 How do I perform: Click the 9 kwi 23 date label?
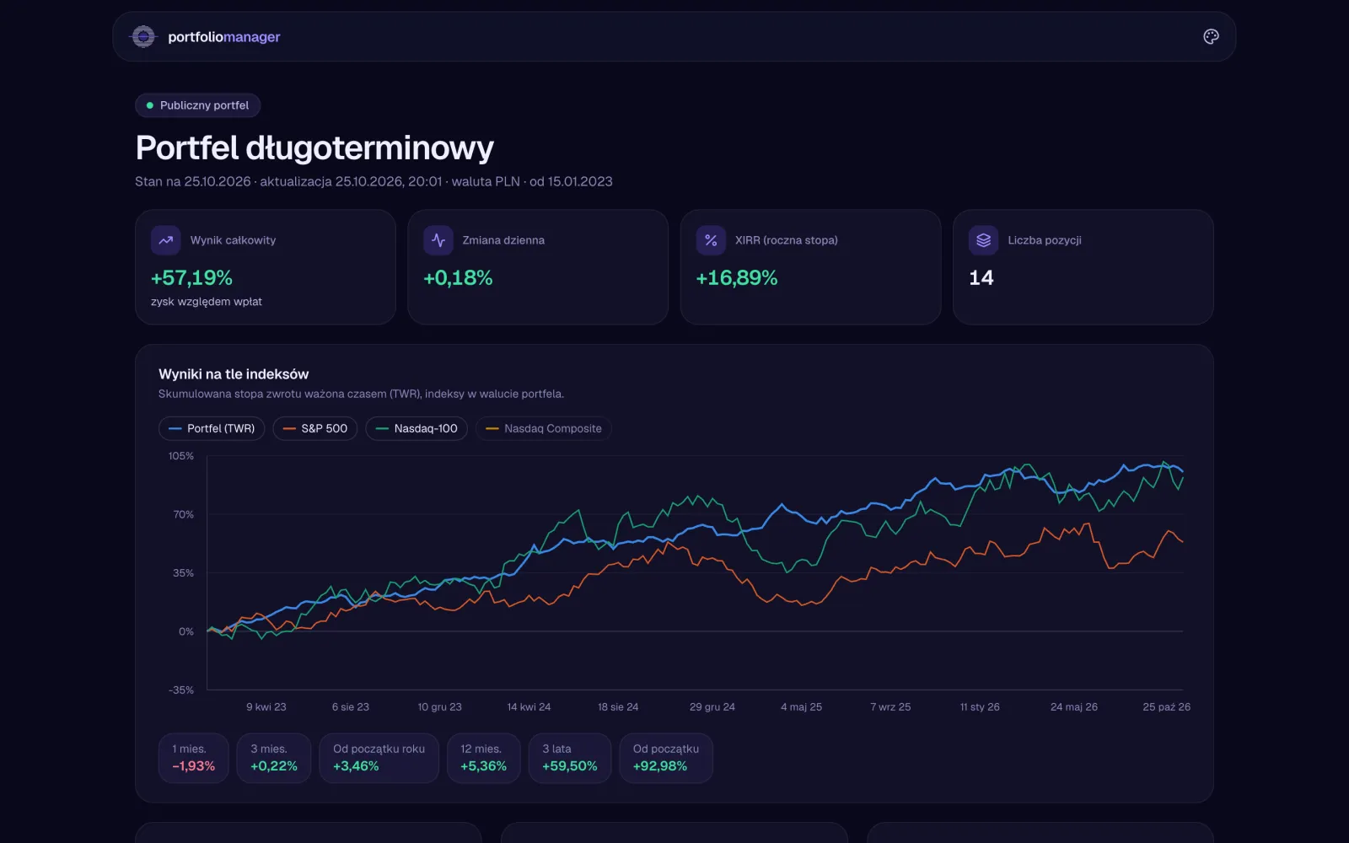click(x=266, y=707)
